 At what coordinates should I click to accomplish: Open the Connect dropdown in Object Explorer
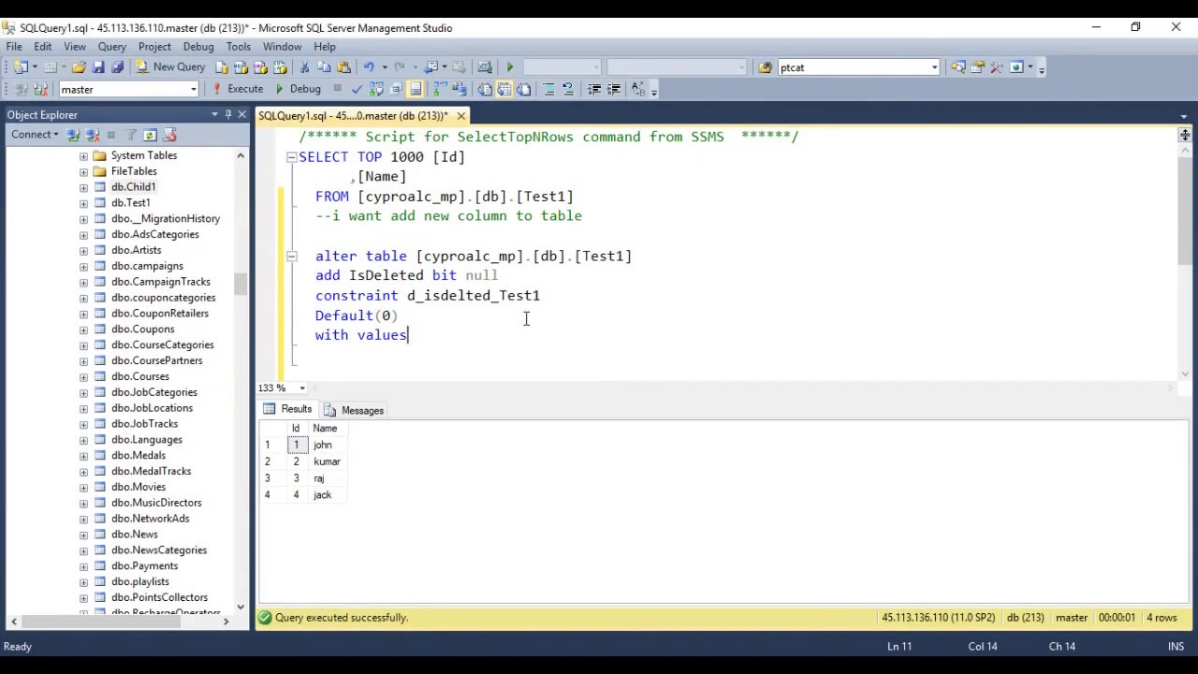pos(35,135)
